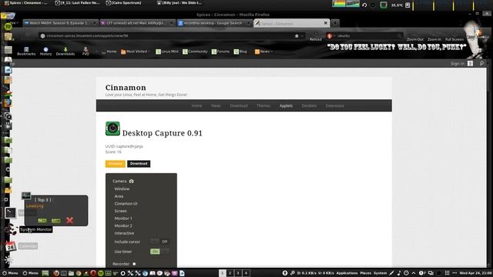Switch to the Watch MASH Season 9 tab
The image size is (493, 277).
(x=60, y=23)
